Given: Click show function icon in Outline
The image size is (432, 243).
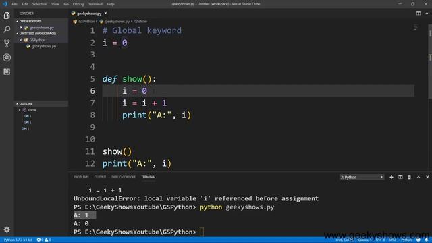Looking at the screenshot, I should [25, 110].
